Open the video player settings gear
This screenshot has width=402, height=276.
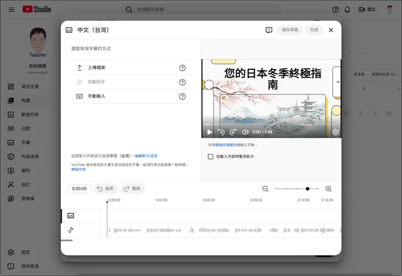[335, 132]
